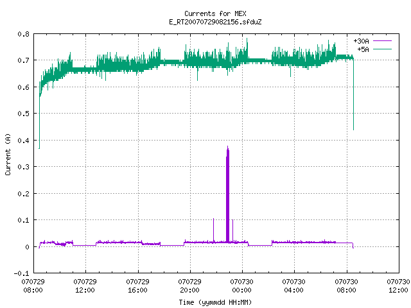
Task: Click the 070730 04:00 time tick label
Action: [294, 286]
